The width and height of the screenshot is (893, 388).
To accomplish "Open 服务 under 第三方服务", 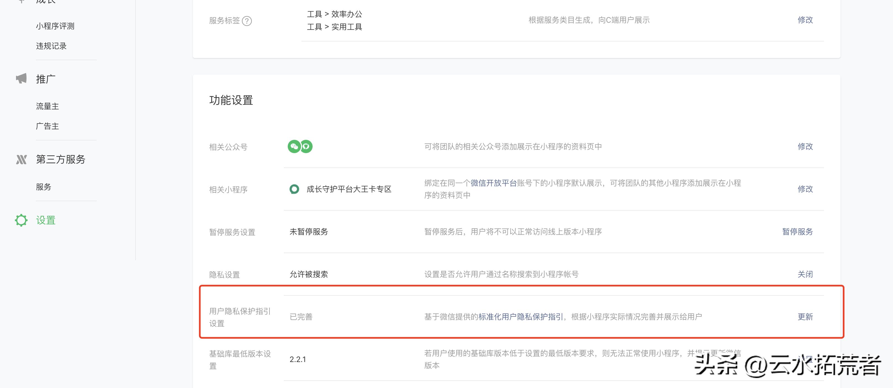I will tap(44, 187).
